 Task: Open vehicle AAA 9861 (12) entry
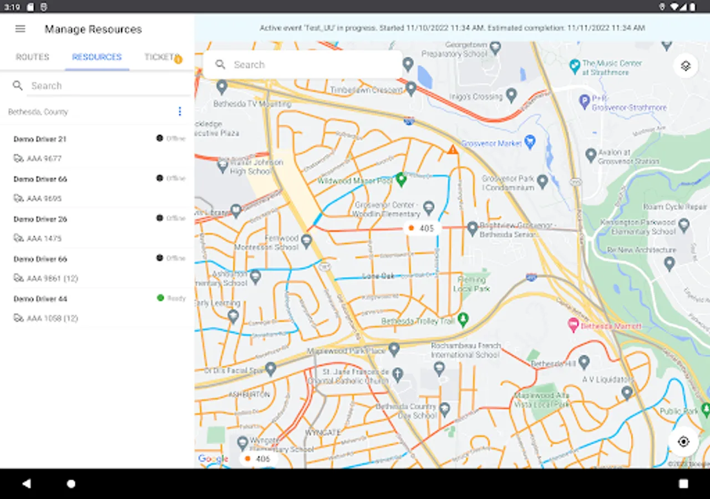pos(52,278)
